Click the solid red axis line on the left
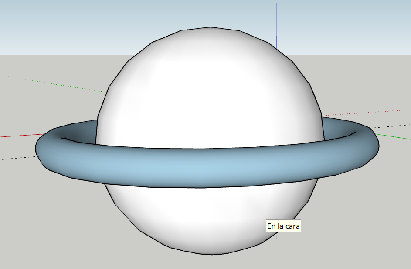The height and width of the screenshot is (269, 411). point(17,136)
